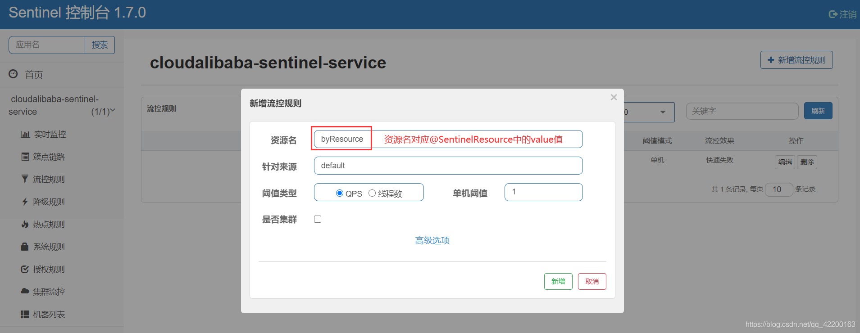Click the records-per-page input showing 10
Viewport: 860px width, 333px height.
click(x=779, y=189)
